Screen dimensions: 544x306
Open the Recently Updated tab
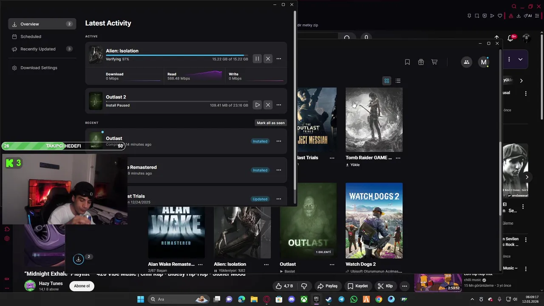pos(42,49)
